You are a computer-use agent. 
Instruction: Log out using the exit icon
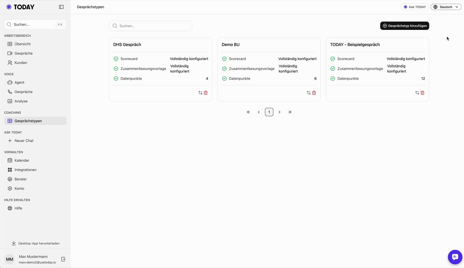63,259
